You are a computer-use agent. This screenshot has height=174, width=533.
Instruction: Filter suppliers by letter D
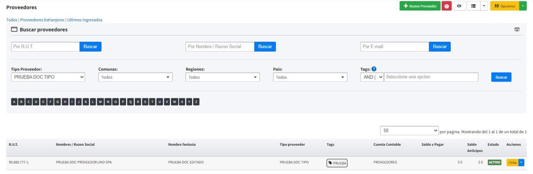pyautogui.click(x=36, y=102)
